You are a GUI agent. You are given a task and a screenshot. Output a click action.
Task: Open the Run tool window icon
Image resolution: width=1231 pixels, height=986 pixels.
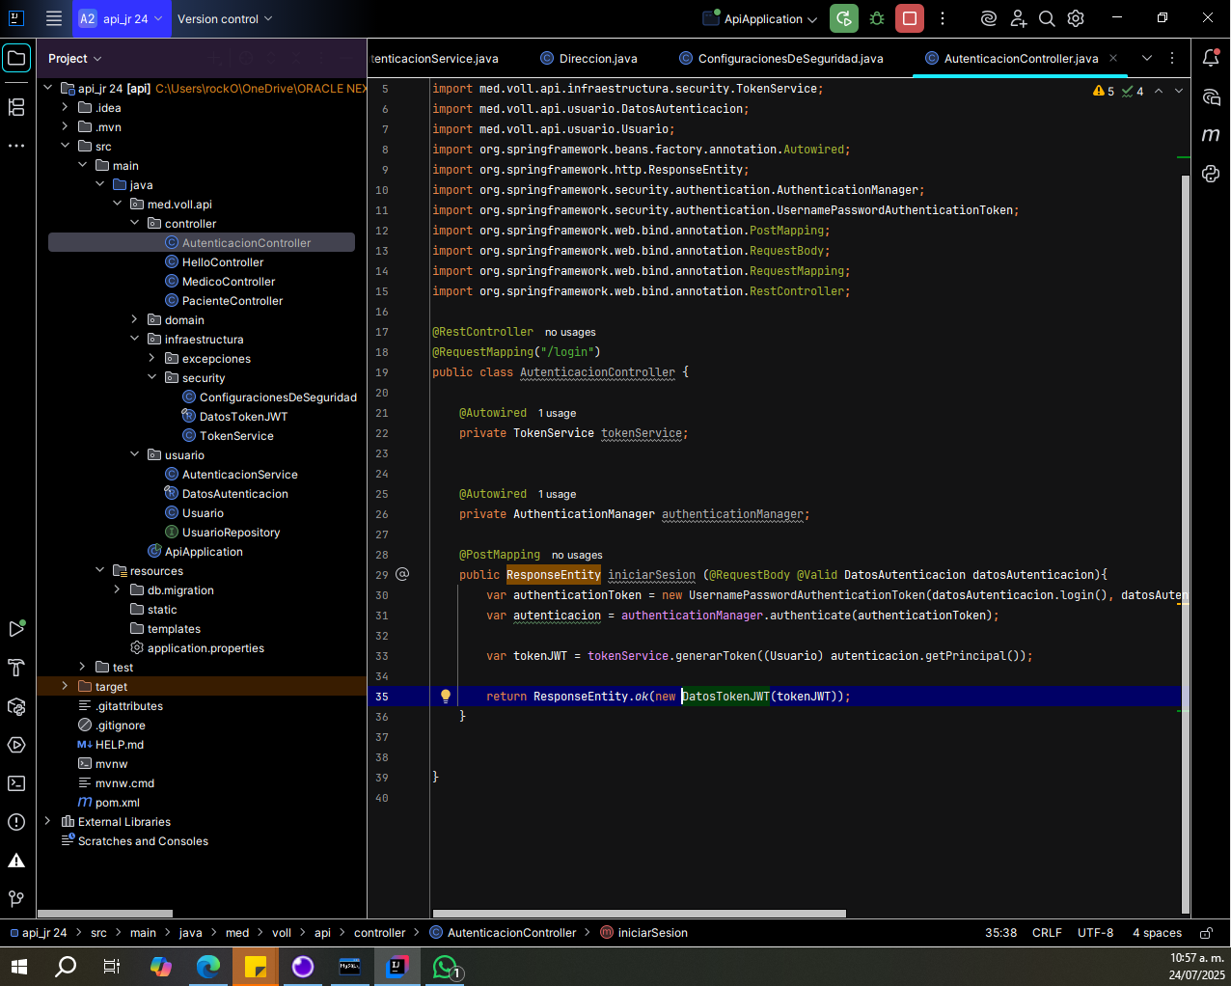16,629
